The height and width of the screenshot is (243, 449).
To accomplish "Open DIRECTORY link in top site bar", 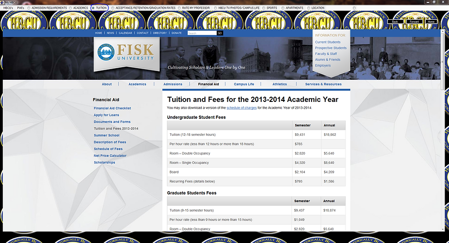I will (160, 33).
